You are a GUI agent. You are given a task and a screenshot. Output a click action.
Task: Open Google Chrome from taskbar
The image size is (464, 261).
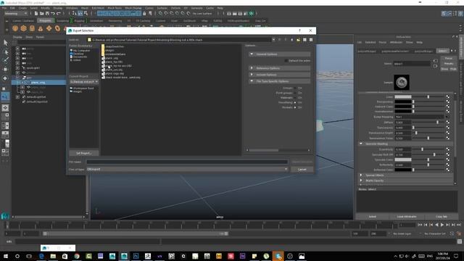click(77, 256)
